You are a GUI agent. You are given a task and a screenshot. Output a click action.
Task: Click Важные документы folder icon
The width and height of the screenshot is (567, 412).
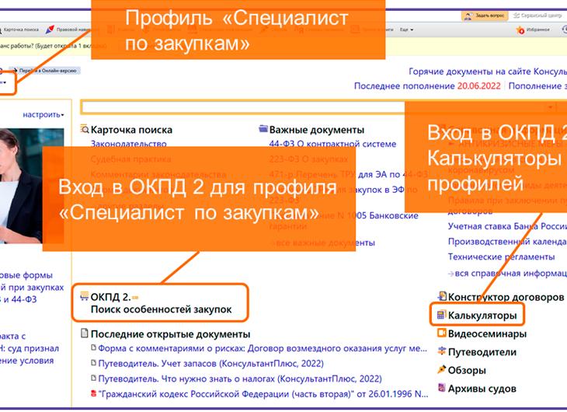(x=263, y=128)
